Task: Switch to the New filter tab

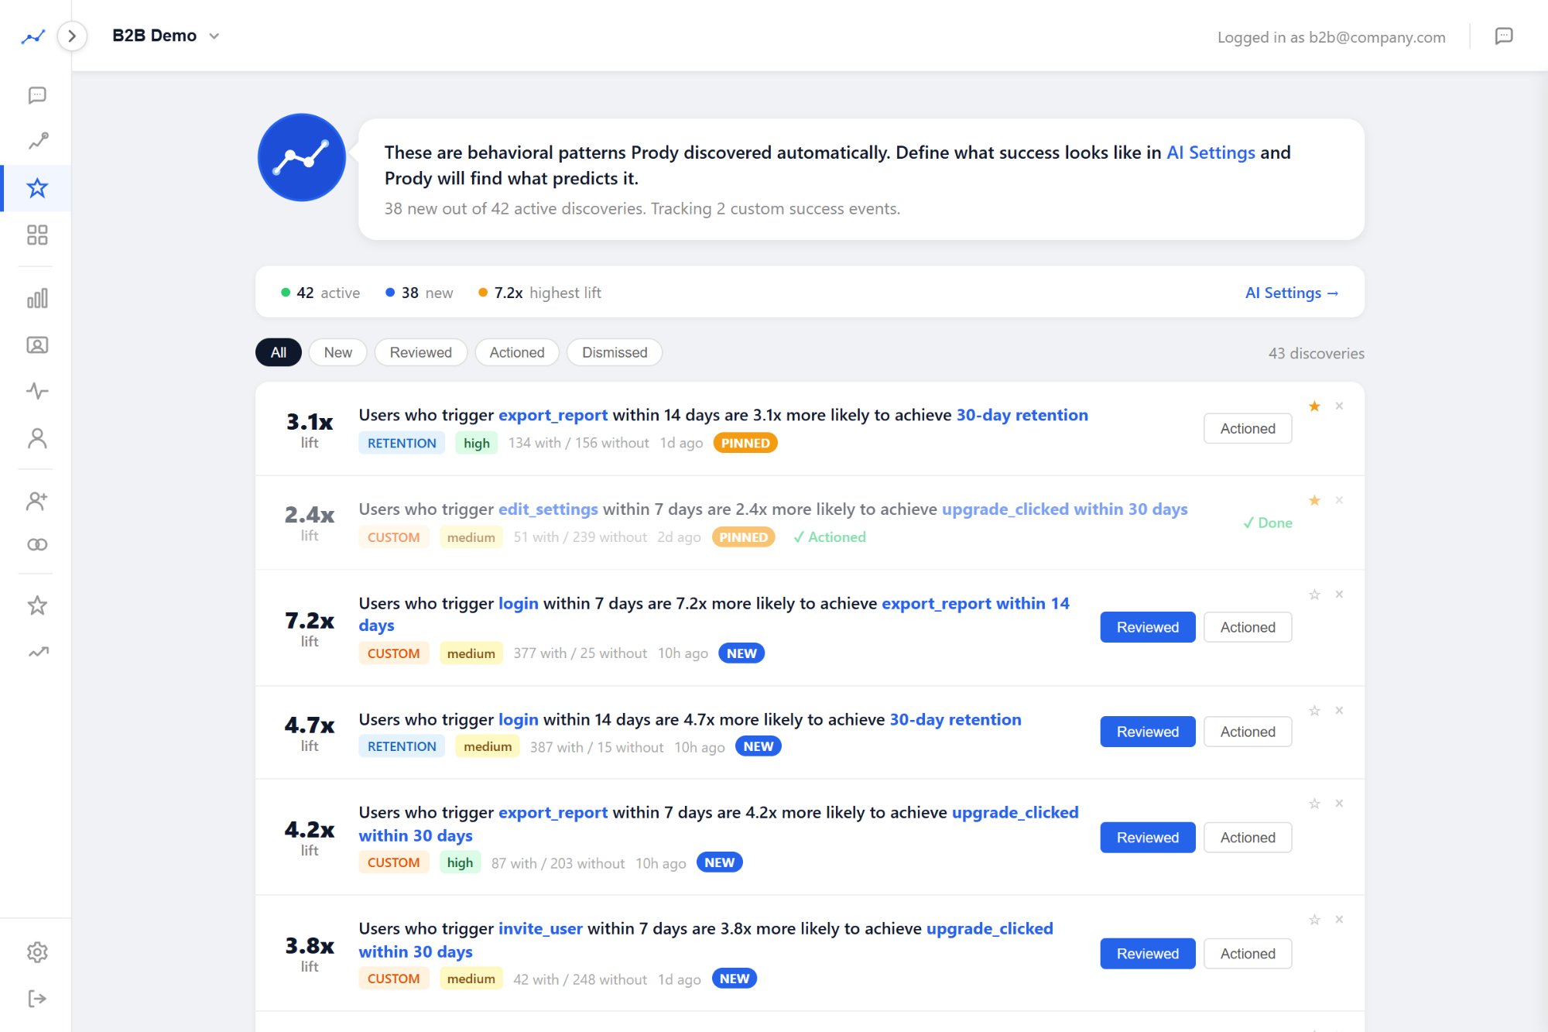Action: pyautogui.click(x=337, y=352)
